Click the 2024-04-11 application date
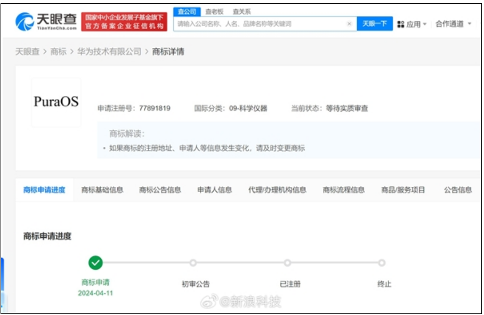The width and height of the screenshot is (484, 315). [95, 293]
